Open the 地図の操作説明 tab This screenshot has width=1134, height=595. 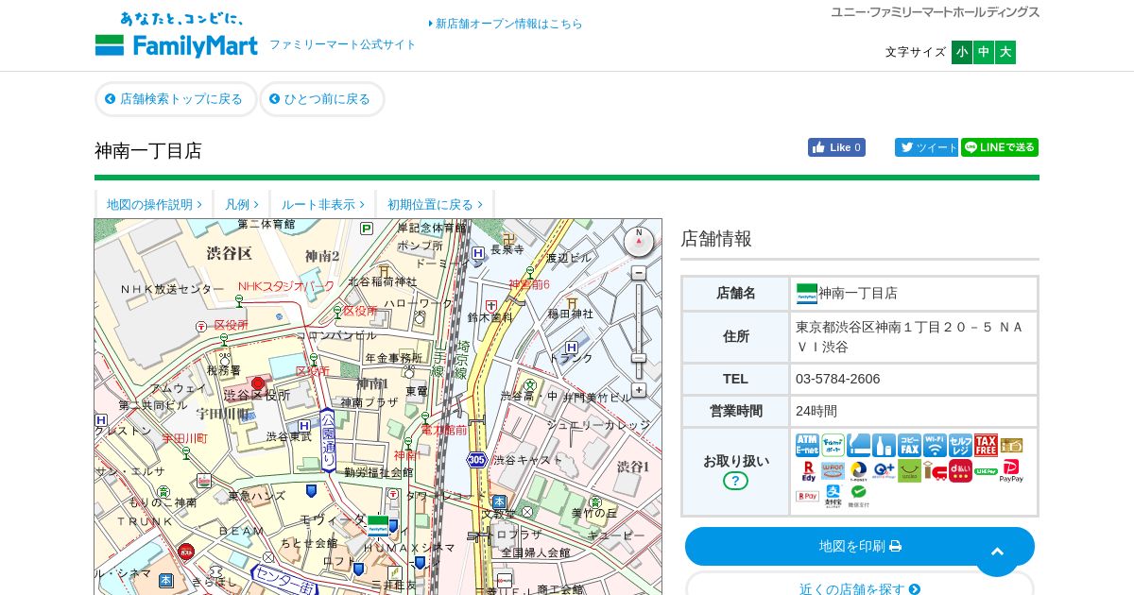pos(154,204)
